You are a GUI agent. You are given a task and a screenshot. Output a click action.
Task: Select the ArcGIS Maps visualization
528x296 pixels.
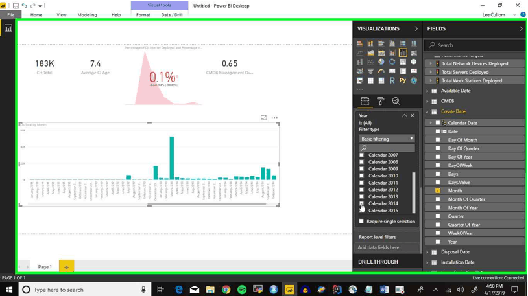(413, 80)
